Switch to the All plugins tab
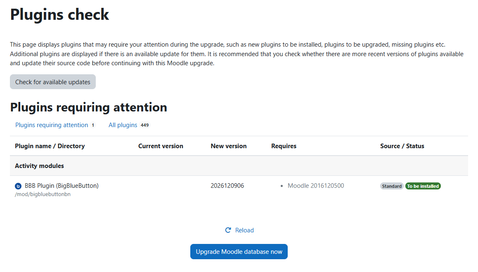The height and width of the screenshot is (272, 478). 123,125
